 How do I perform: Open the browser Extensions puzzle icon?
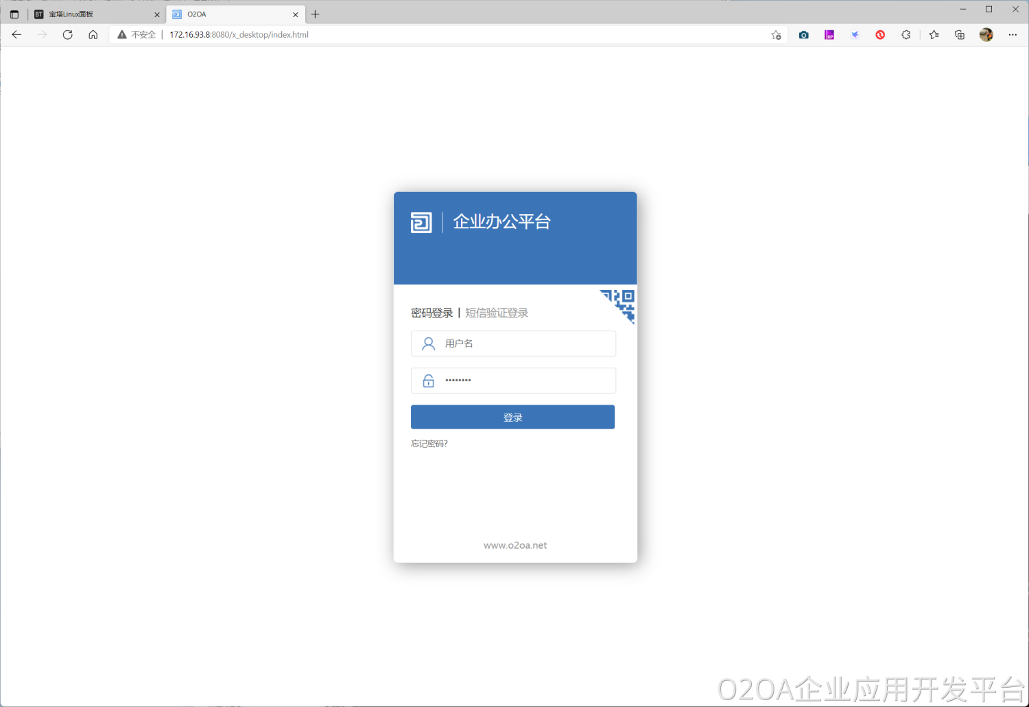(906, 35)
